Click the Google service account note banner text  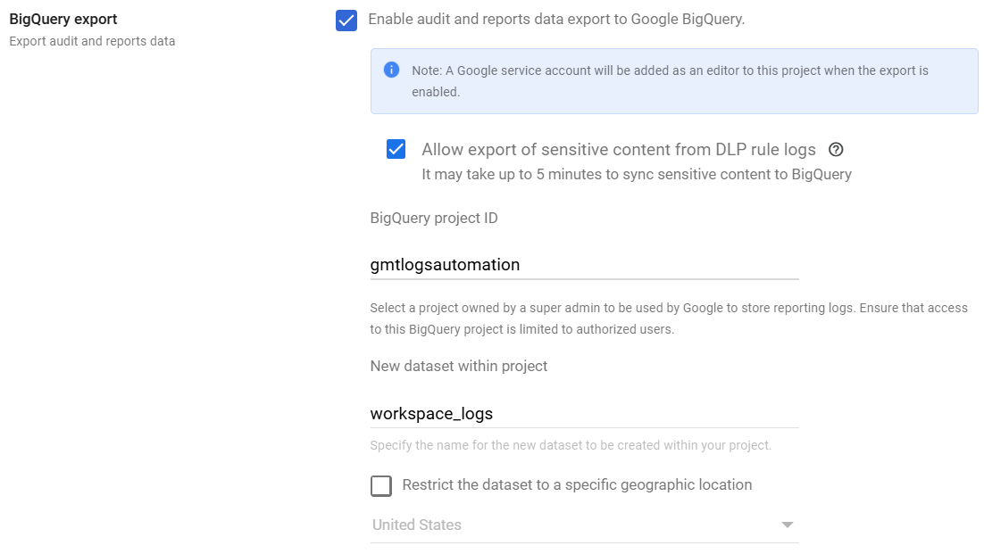coord(670,80)
